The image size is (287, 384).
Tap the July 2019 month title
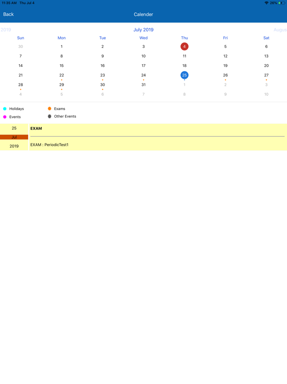coord(143,30)
